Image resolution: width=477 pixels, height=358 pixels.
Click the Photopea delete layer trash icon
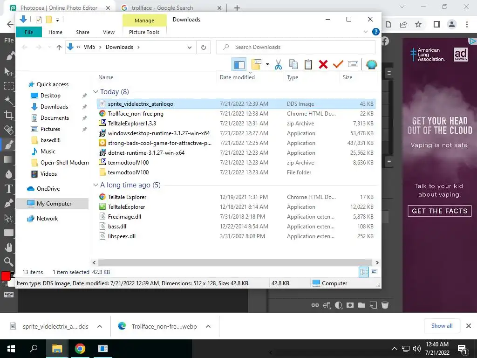(385, 305)
